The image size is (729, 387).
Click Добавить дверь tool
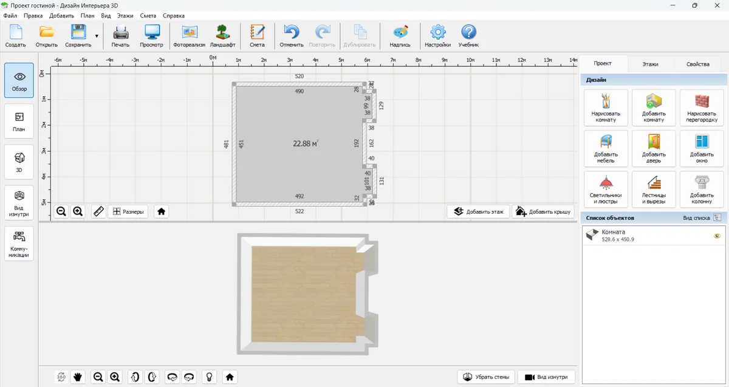click(x=654, y=148)
